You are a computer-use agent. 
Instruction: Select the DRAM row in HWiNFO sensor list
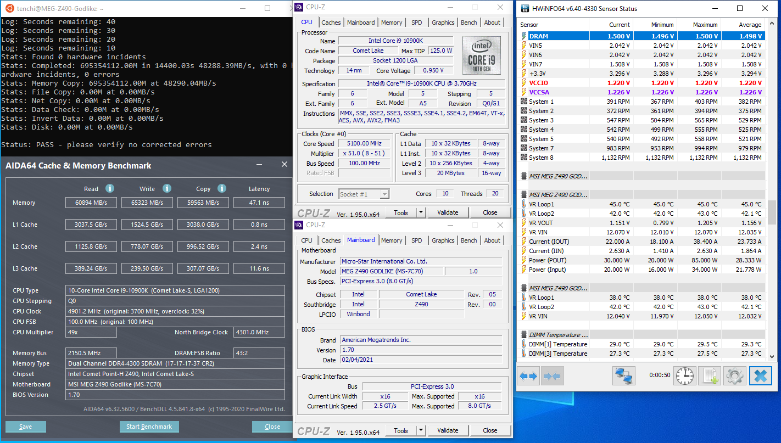pyautogui.click(x=641, y=36)
